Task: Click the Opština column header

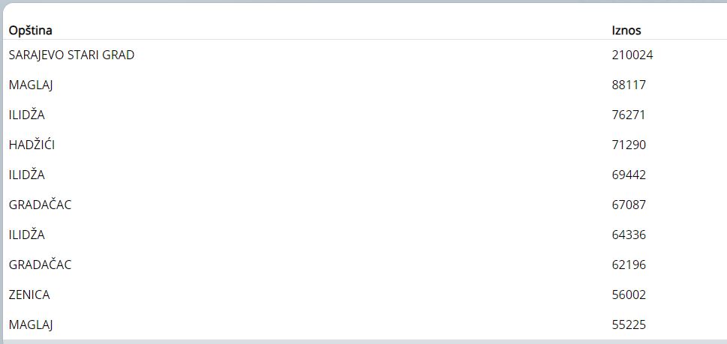Action: 30,31
